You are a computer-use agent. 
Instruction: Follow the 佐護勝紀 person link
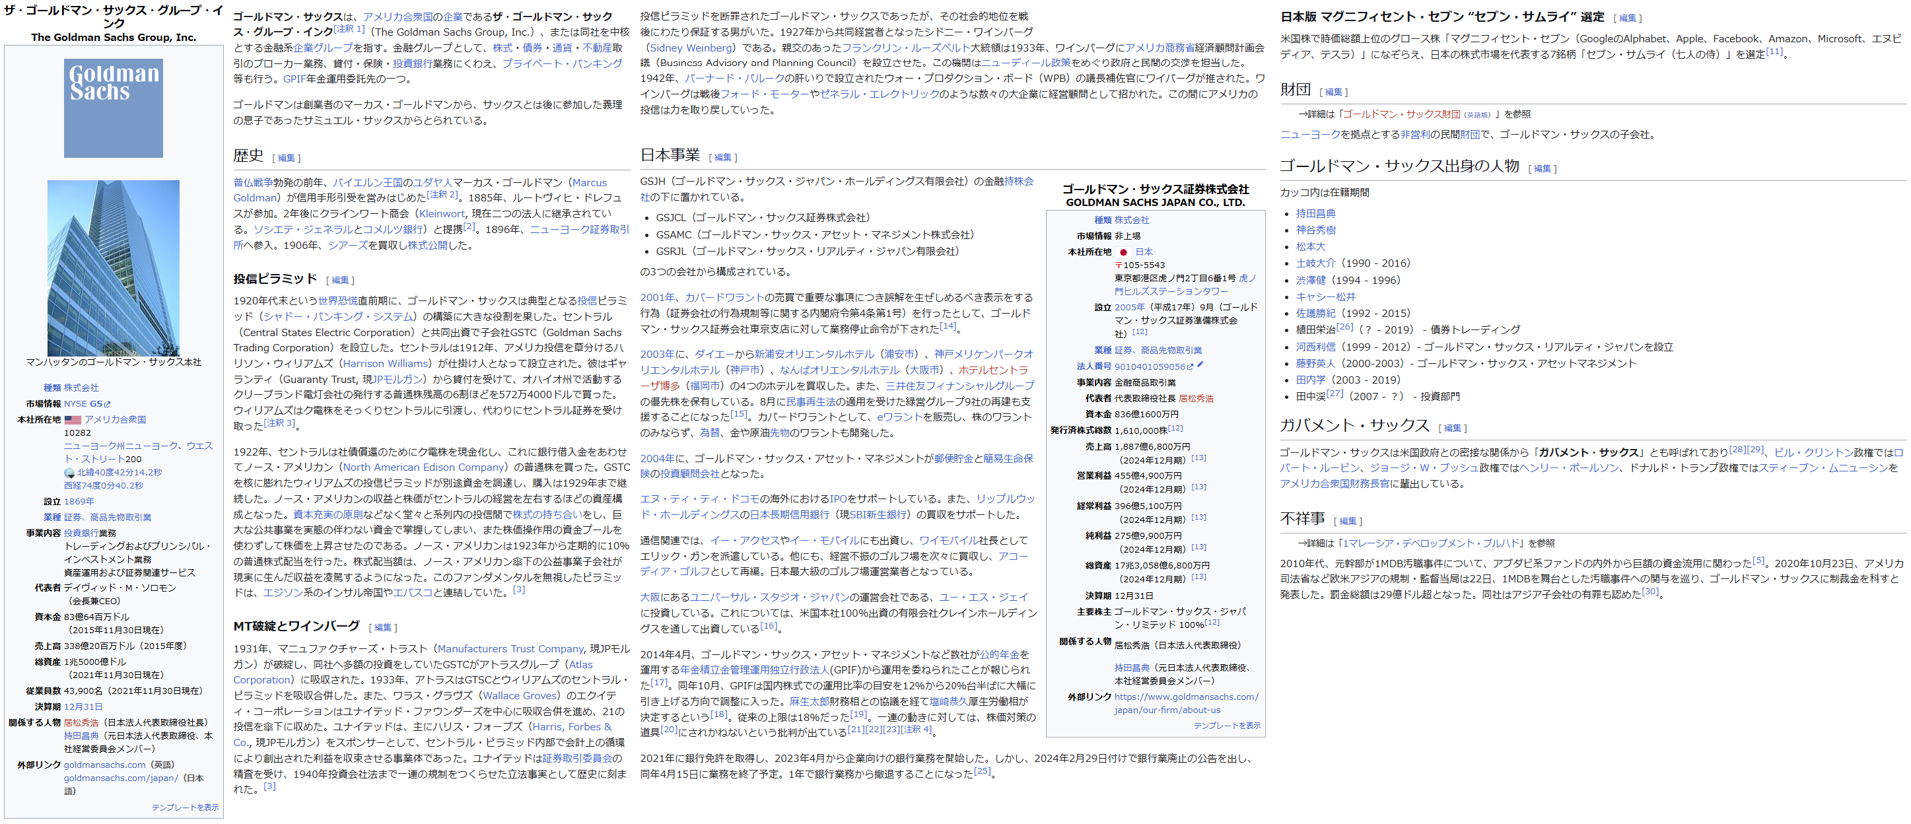tap(1315, 314)
